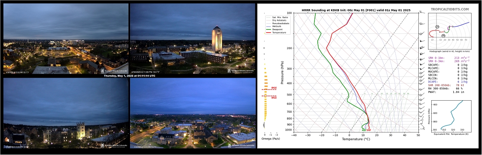This screenshot has width=482, height=155.
Task: Click the upper DGZ red label
Action: tap(273, 88)
